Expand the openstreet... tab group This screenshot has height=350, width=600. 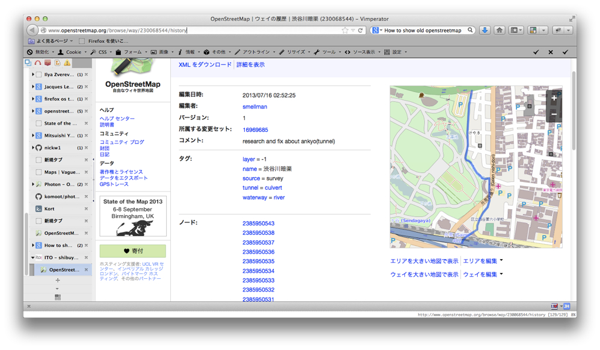[33, 111]
